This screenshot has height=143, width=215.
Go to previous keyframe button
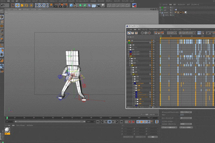pyautogui.click(x=102, y=122)
